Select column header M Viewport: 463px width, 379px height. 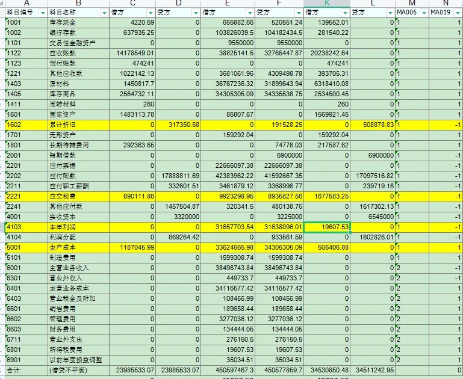(x=412, y=3)
